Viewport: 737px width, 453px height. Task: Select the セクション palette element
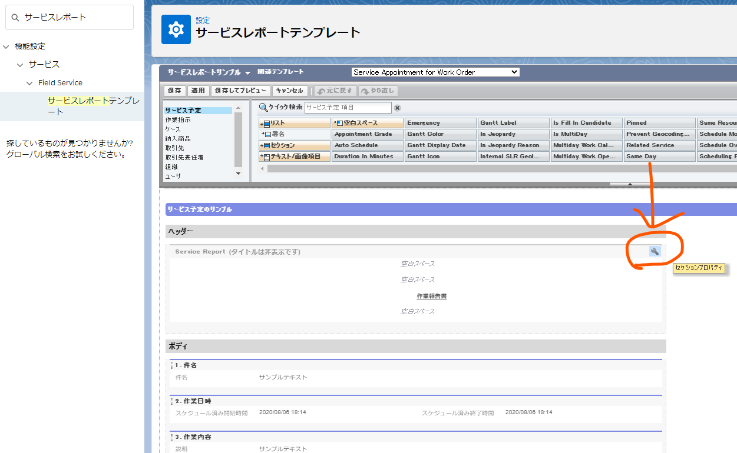click(x=295, y=145)
